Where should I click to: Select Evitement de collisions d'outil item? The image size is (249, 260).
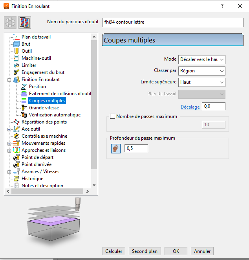click(60, 94)
